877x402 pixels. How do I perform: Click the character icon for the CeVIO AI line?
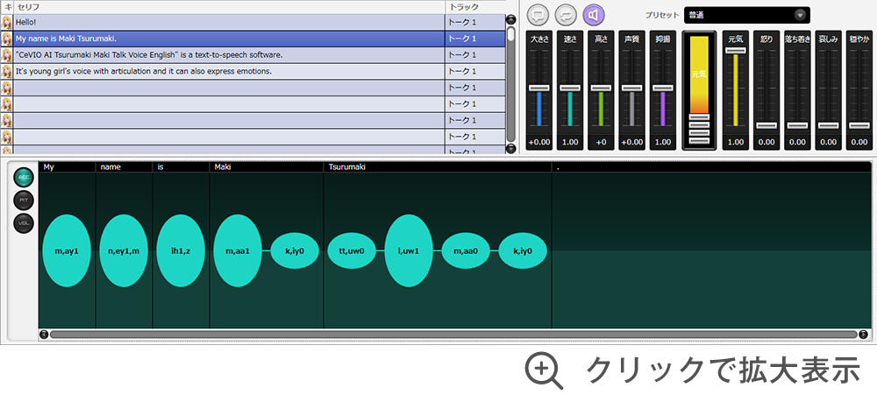(x=7, y=54)
